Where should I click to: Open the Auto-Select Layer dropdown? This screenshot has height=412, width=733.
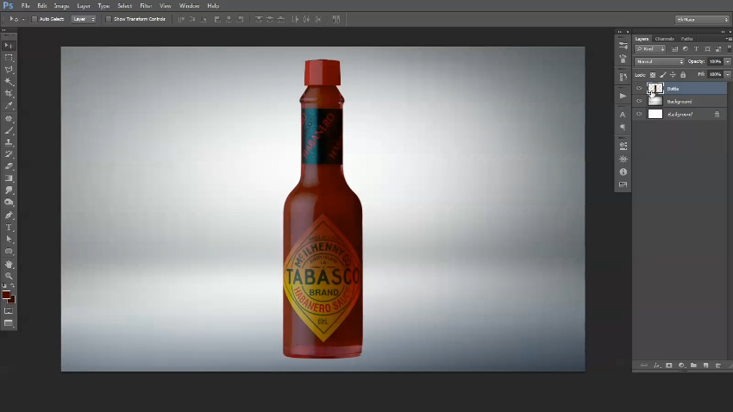[x=84, y=19]
